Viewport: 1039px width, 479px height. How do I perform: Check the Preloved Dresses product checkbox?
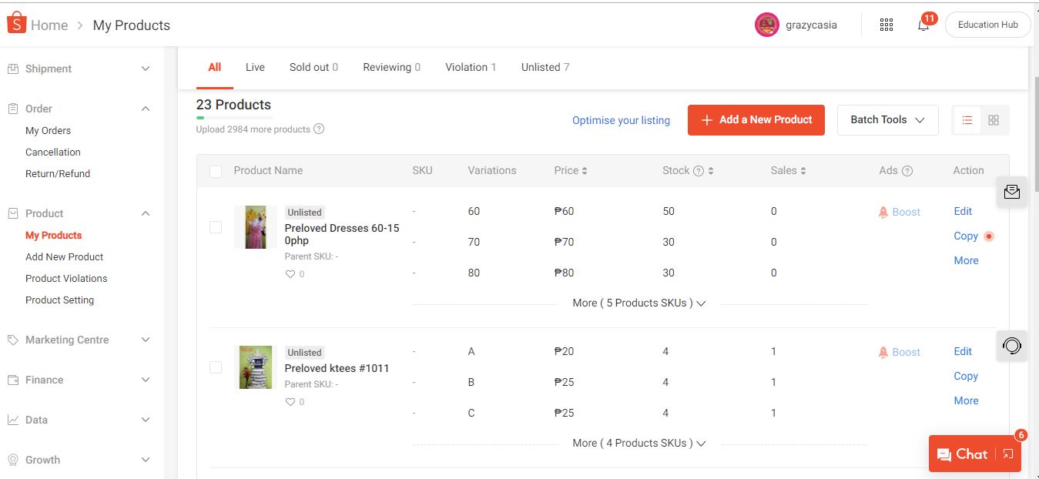click(216, 227)
